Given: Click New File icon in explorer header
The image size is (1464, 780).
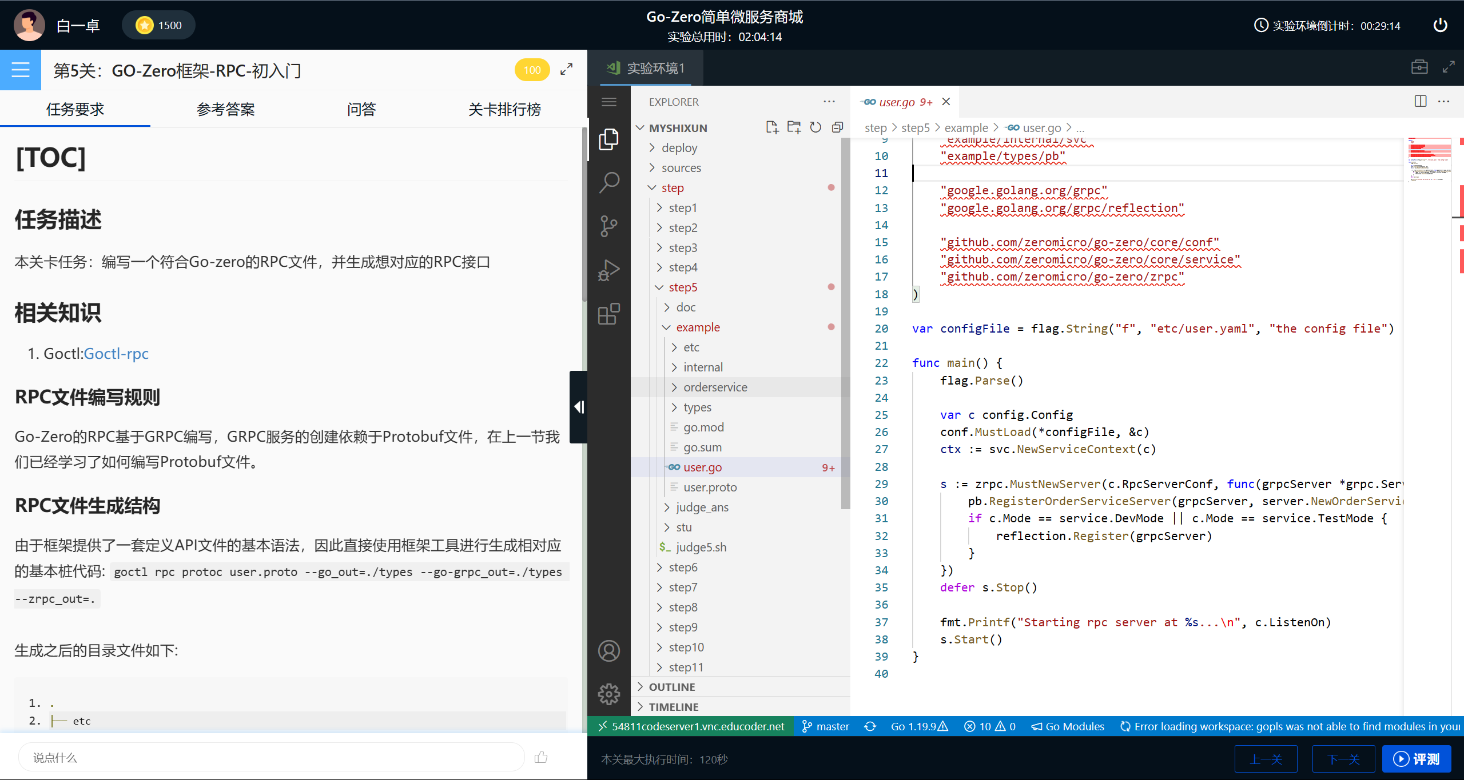Looking at the screenshot, I should pos(771,127).
